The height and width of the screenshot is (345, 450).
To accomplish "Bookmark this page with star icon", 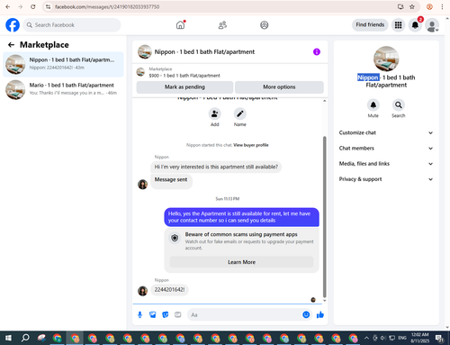I will [412, 6].
